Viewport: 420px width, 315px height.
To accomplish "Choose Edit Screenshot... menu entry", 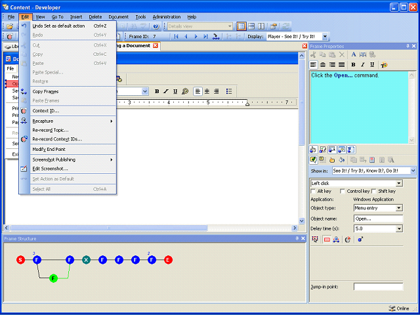I will click(68, 169).
